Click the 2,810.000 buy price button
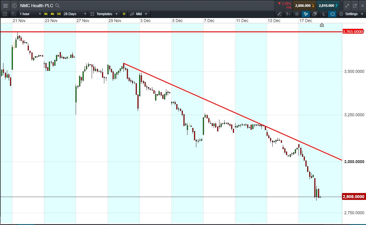The image size is (366, 225). (x=328, y=5)
